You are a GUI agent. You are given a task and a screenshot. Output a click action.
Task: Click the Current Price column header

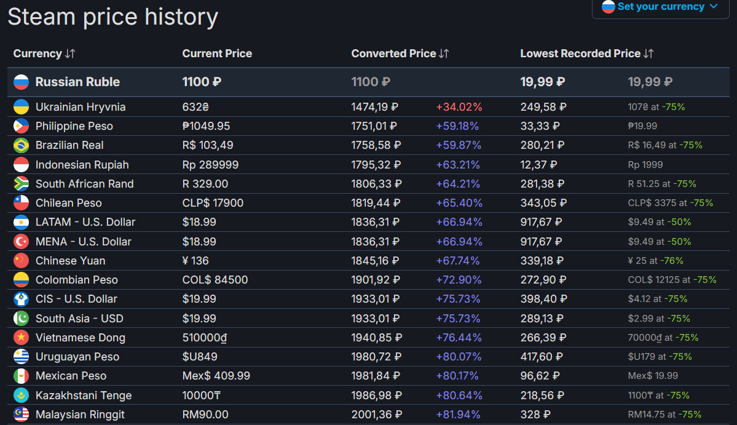tap(217, 54)
